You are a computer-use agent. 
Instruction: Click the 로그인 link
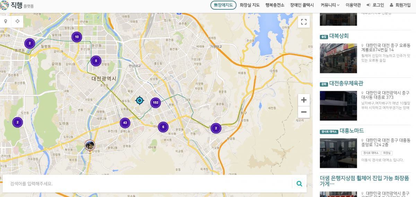pos(378,5)
